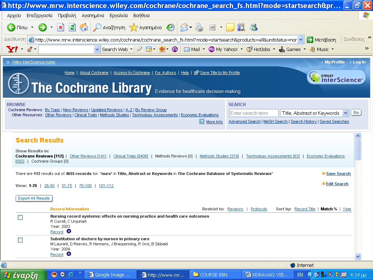Screen dimensions: 373x280
Task: Click the results pane scroll up arrow
Action: point(358,136)
